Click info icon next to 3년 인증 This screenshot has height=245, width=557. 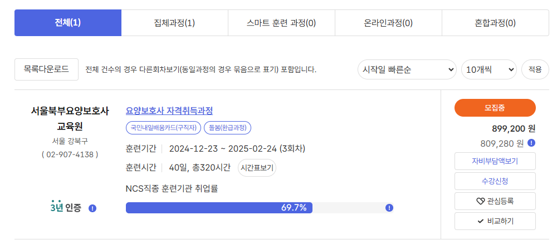[92, 208]
